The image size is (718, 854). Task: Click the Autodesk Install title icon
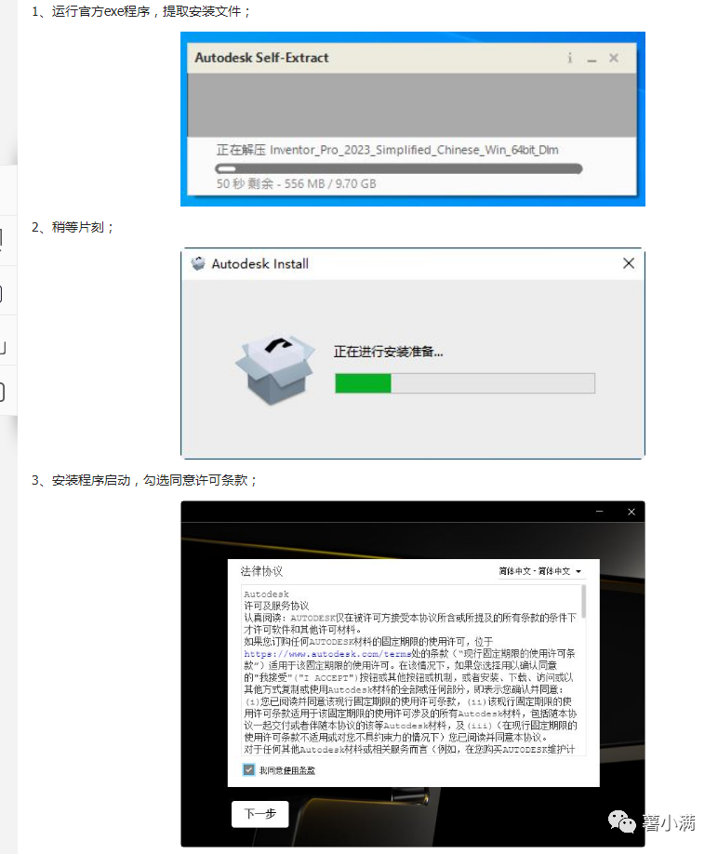198,263
